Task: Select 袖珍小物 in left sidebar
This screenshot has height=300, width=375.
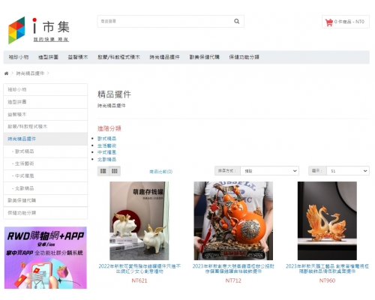Action: click(x=46, y=89)
